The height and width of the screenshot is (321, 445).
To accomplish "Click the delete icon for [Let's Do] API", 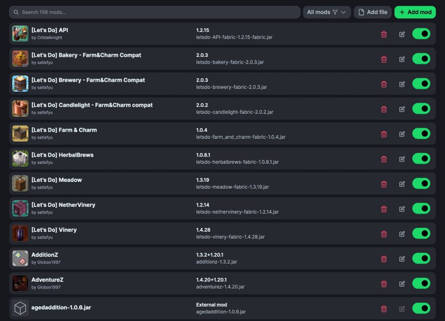I will (384, 34).
